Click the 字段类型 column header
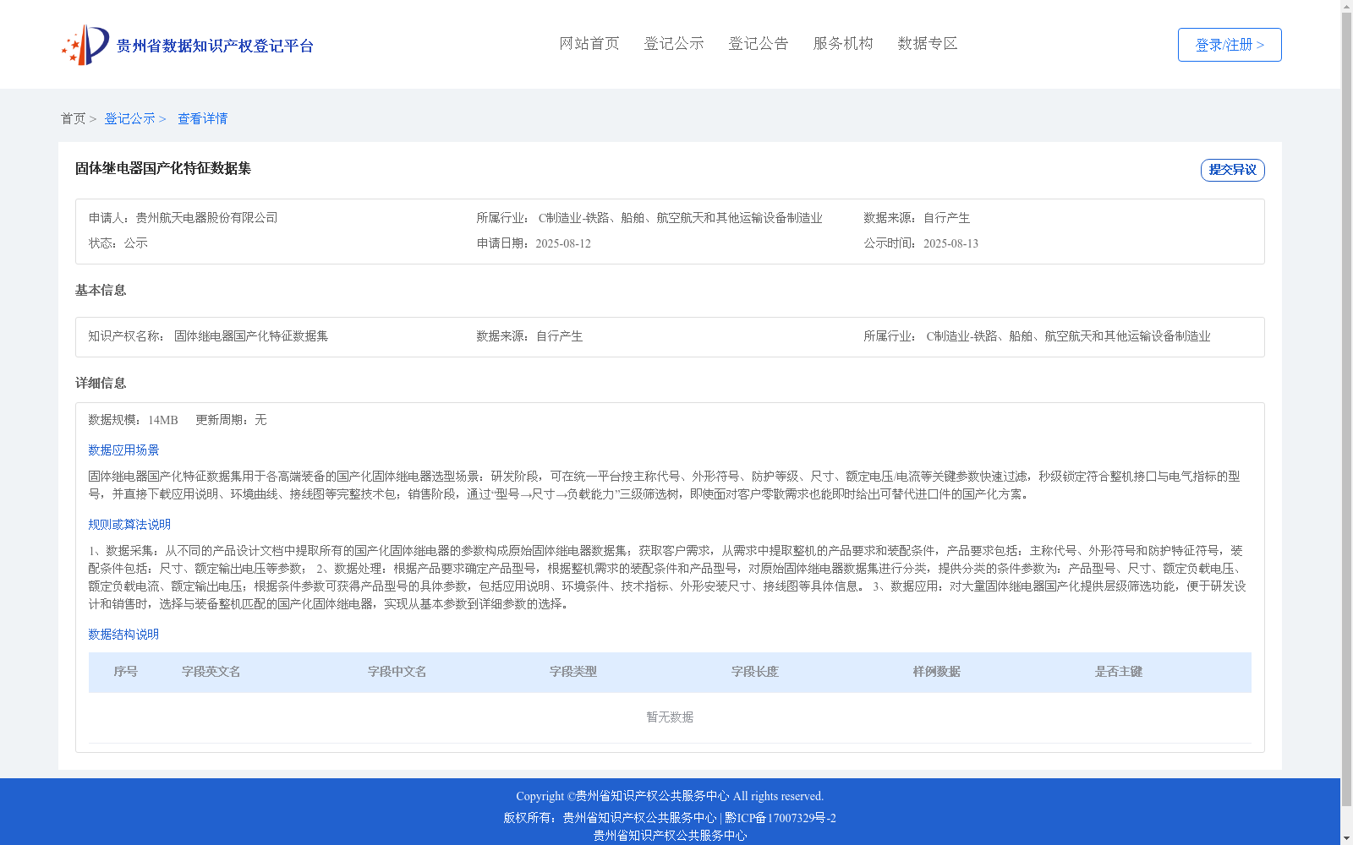Viewport: 1353px width, 845px height. (x=573, y=672)
